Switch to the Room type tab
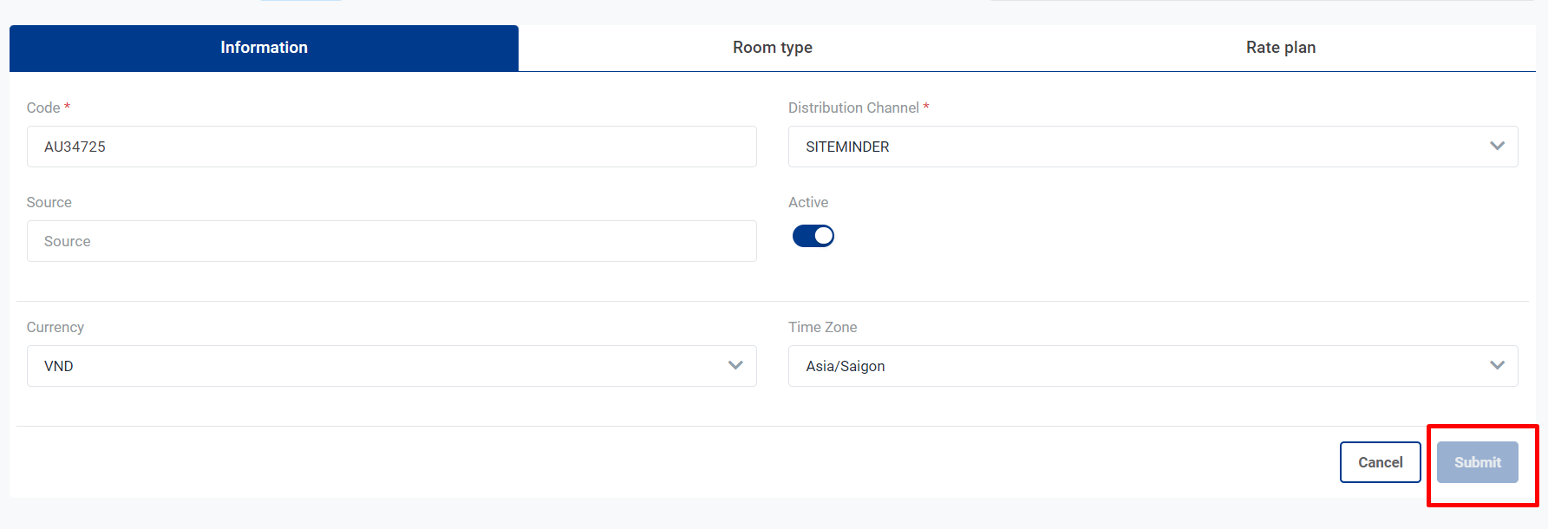Image resolution: width=1548 pixels, height=529 pixels. click(x=772, y=48)
